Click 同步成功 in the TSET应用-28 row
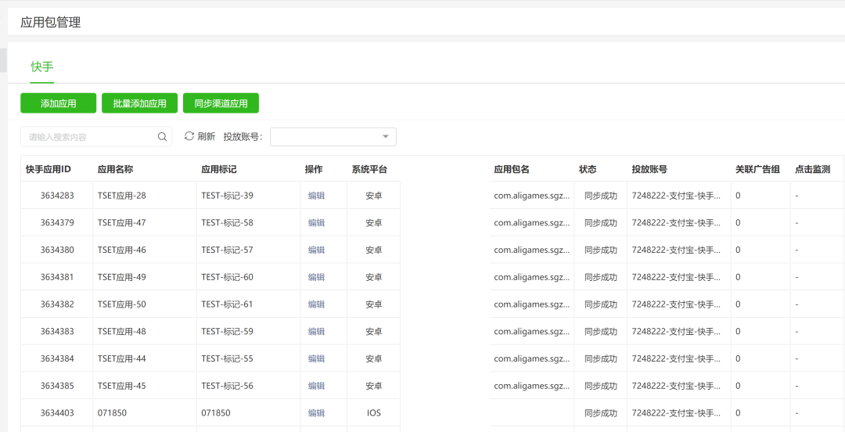The width and height of the screenshot is (845, 432). tap(601, 196)
